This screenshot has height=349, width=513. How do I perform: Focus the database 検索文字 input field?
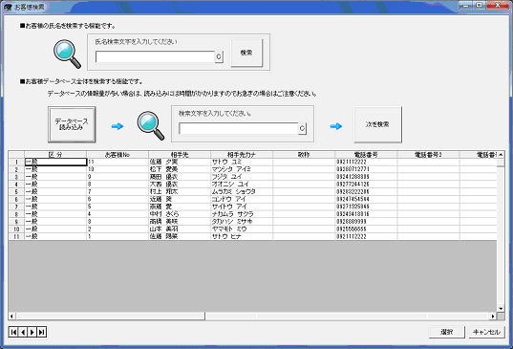tap(239, 128)
